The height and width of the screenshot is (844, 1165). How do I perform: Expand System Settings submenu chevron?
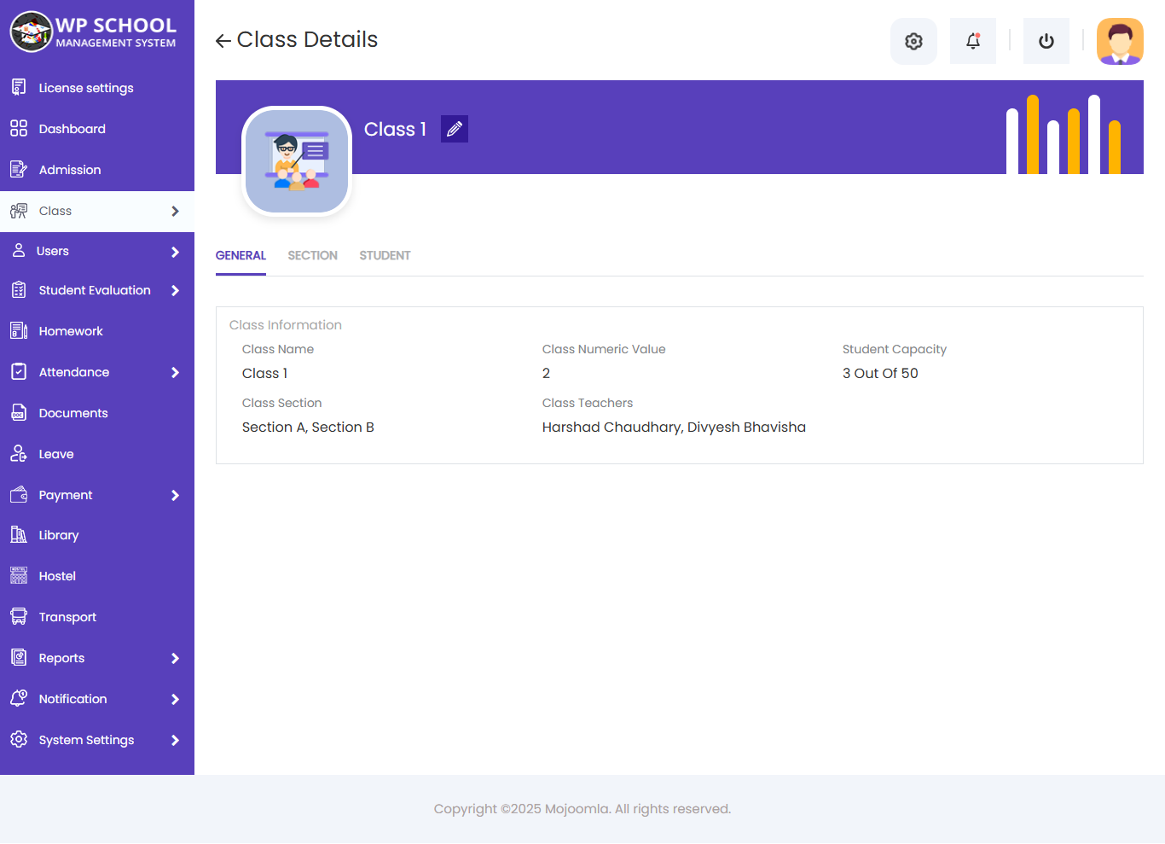(175, 740)
